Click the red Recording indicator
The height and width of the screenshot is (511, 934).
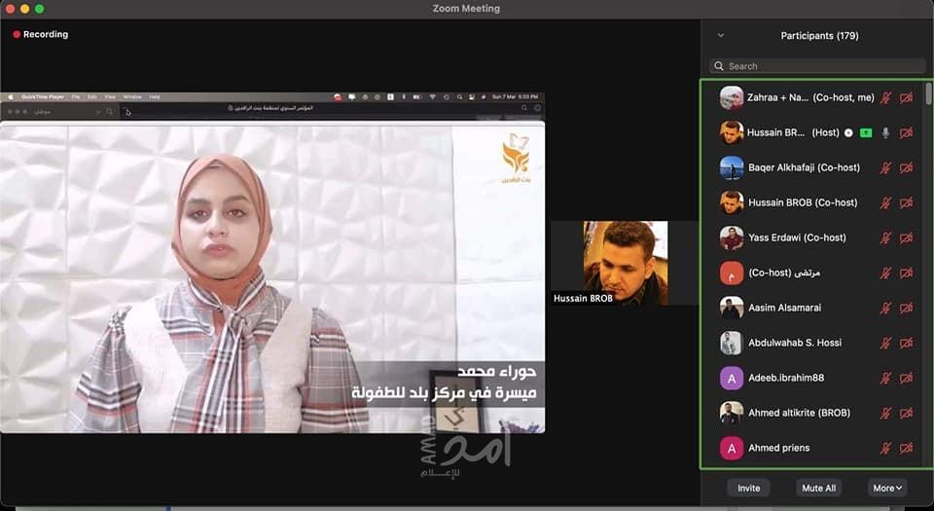(17, 34)
